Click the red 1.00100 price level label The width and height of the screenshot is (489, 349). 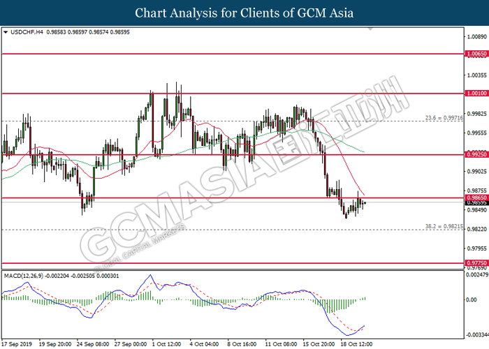[477, 93]
